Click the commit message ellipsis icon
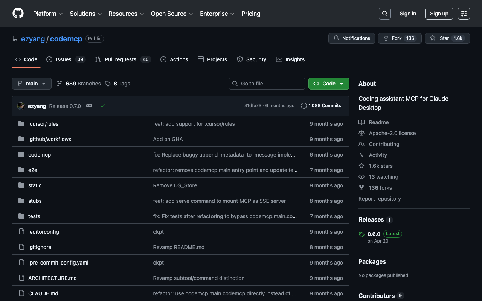Viewport: 482px width, 301px height. tap(89, 106)
